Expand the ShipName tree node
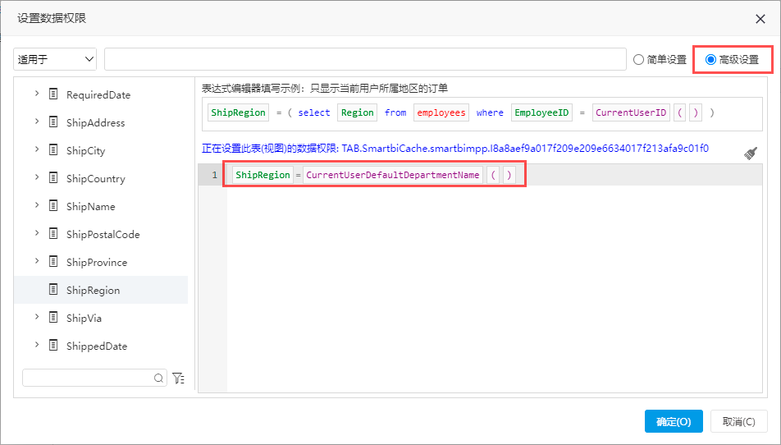781x445 pixels. 37,204
